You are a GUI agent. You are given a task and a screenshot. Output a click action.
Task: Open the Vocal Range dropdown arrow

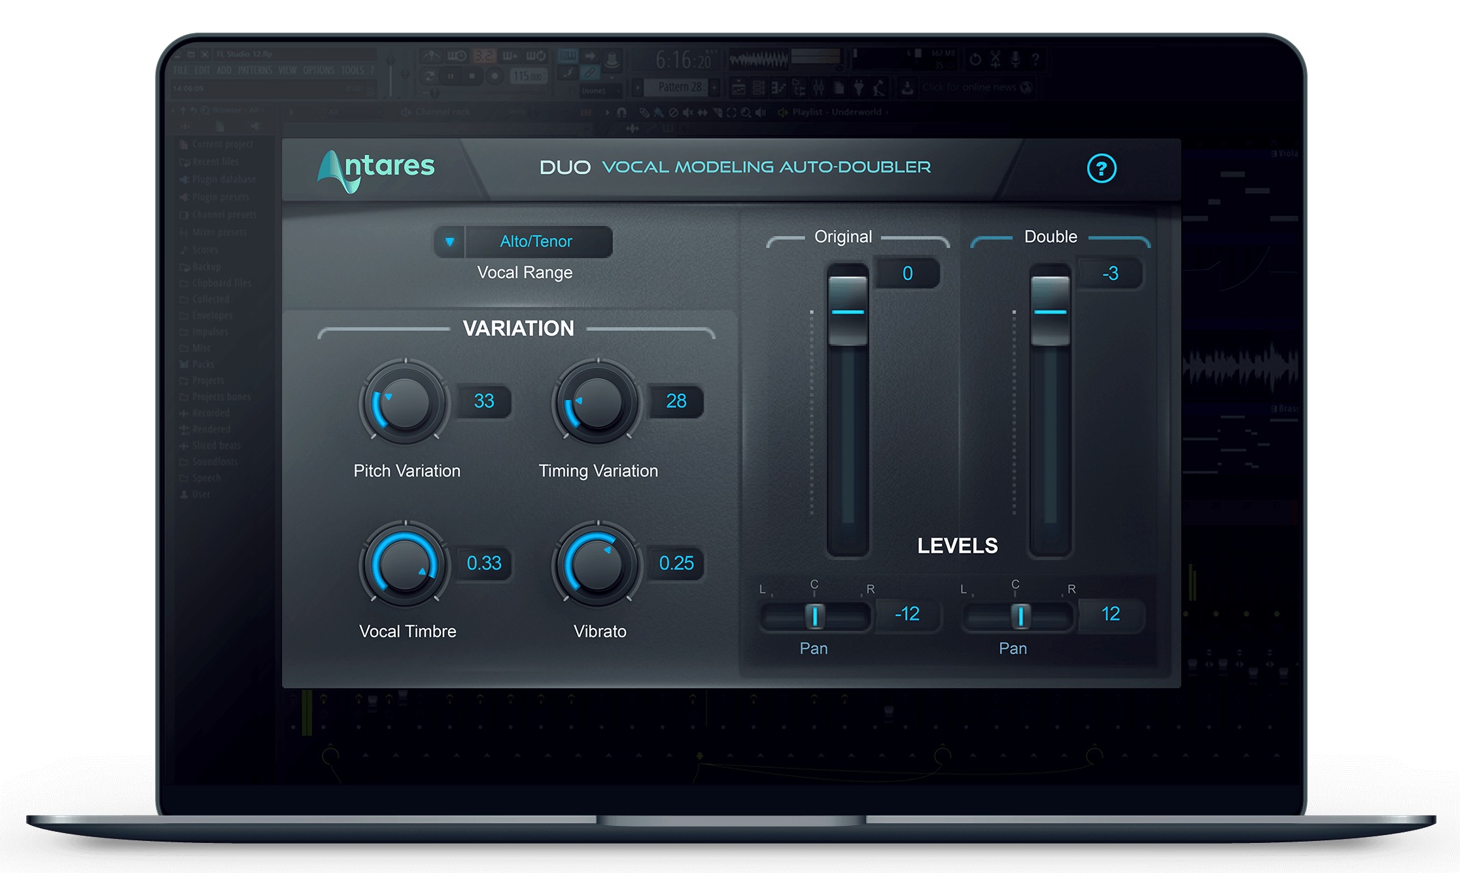point(449,241)
